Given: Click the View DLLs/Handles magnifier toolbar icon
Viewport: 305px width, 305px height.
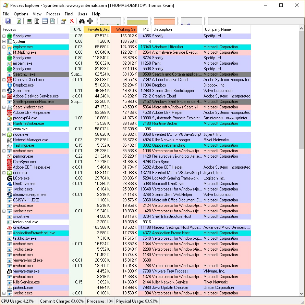Looking at the screenshot, I should coord(53,21).
